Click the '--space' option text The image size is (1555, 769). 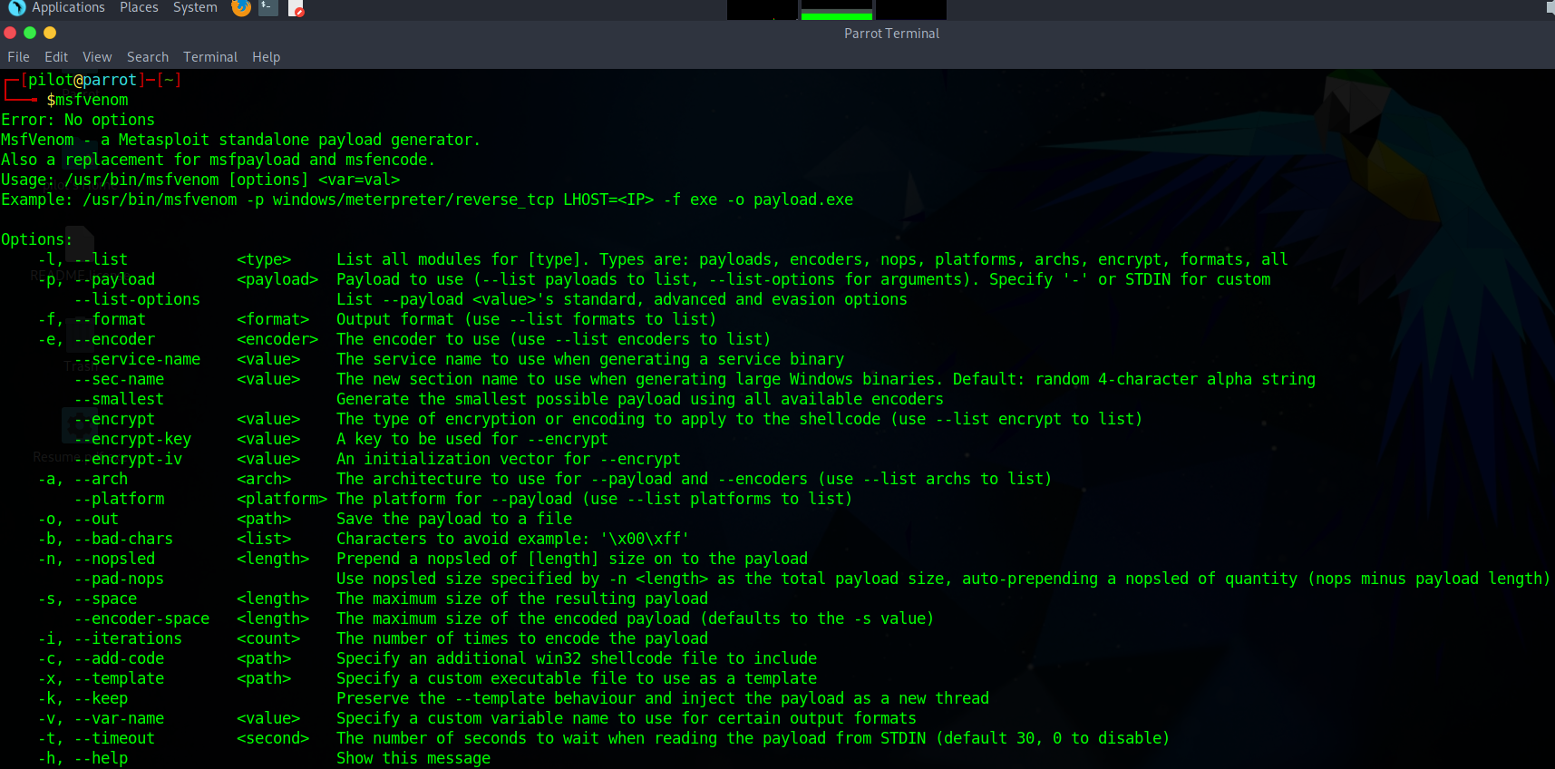tap(105, 599)
